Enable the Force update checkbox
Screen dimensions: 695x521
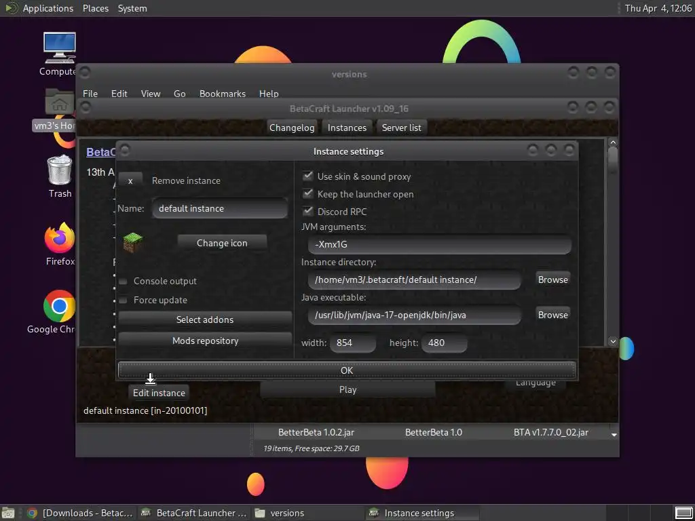(124, 301)
